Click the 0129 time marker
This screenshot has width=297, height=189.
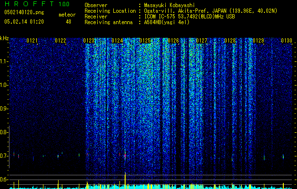258,41
